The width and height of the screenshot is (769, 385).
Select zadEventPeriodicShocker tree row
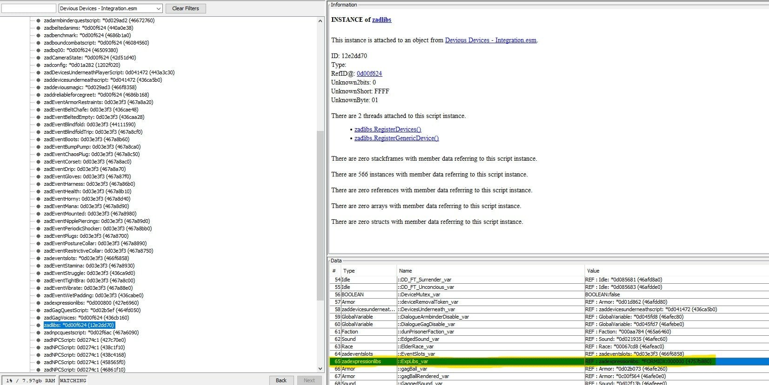click(98, 228)
